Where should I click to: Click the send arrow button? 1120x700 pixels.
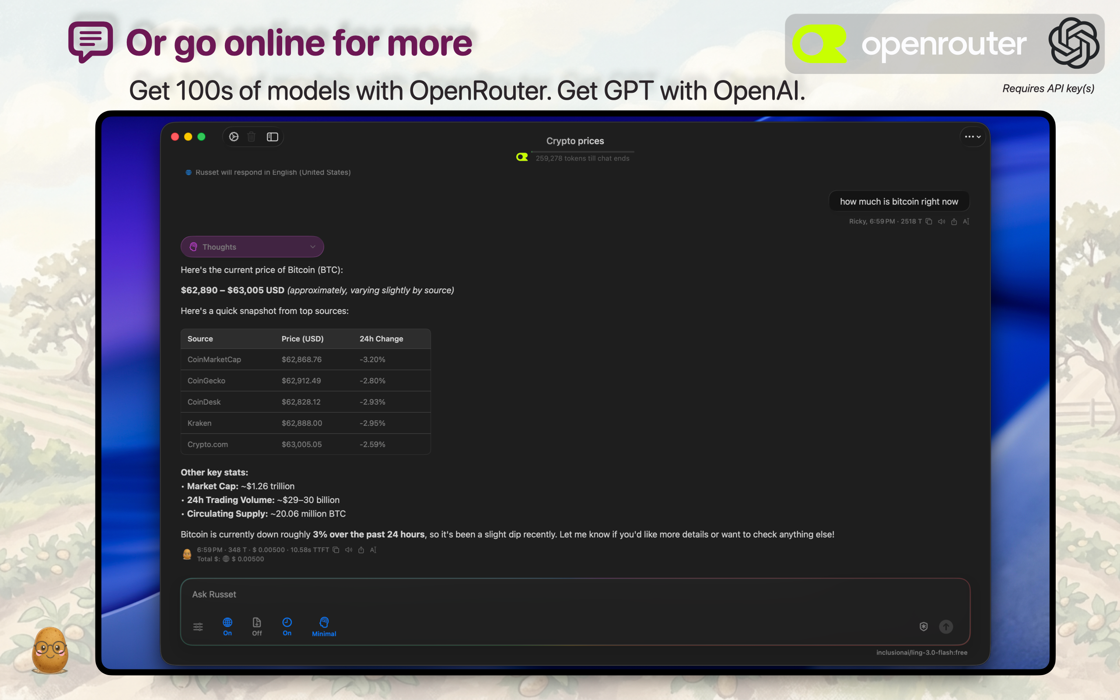tap(945, 626)
